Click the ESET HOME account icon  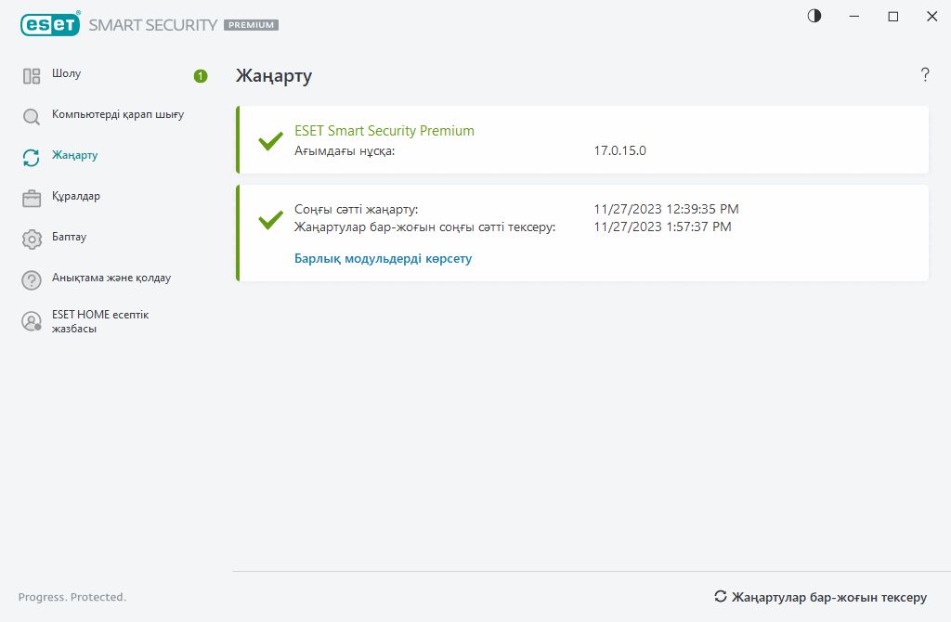coord(32,321)
